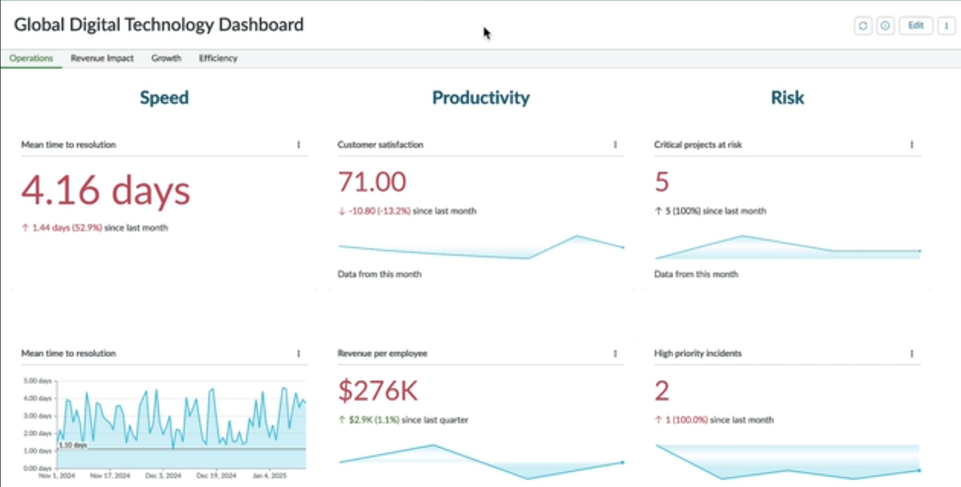Select the Efficiency tab
The height and width of the screenshot is (487, 961).
click(218, 58)
